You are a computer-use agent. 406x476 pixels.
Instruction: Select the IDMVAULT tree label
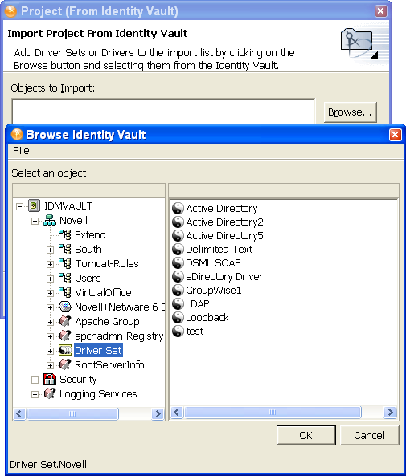click(x=68, y=206)
